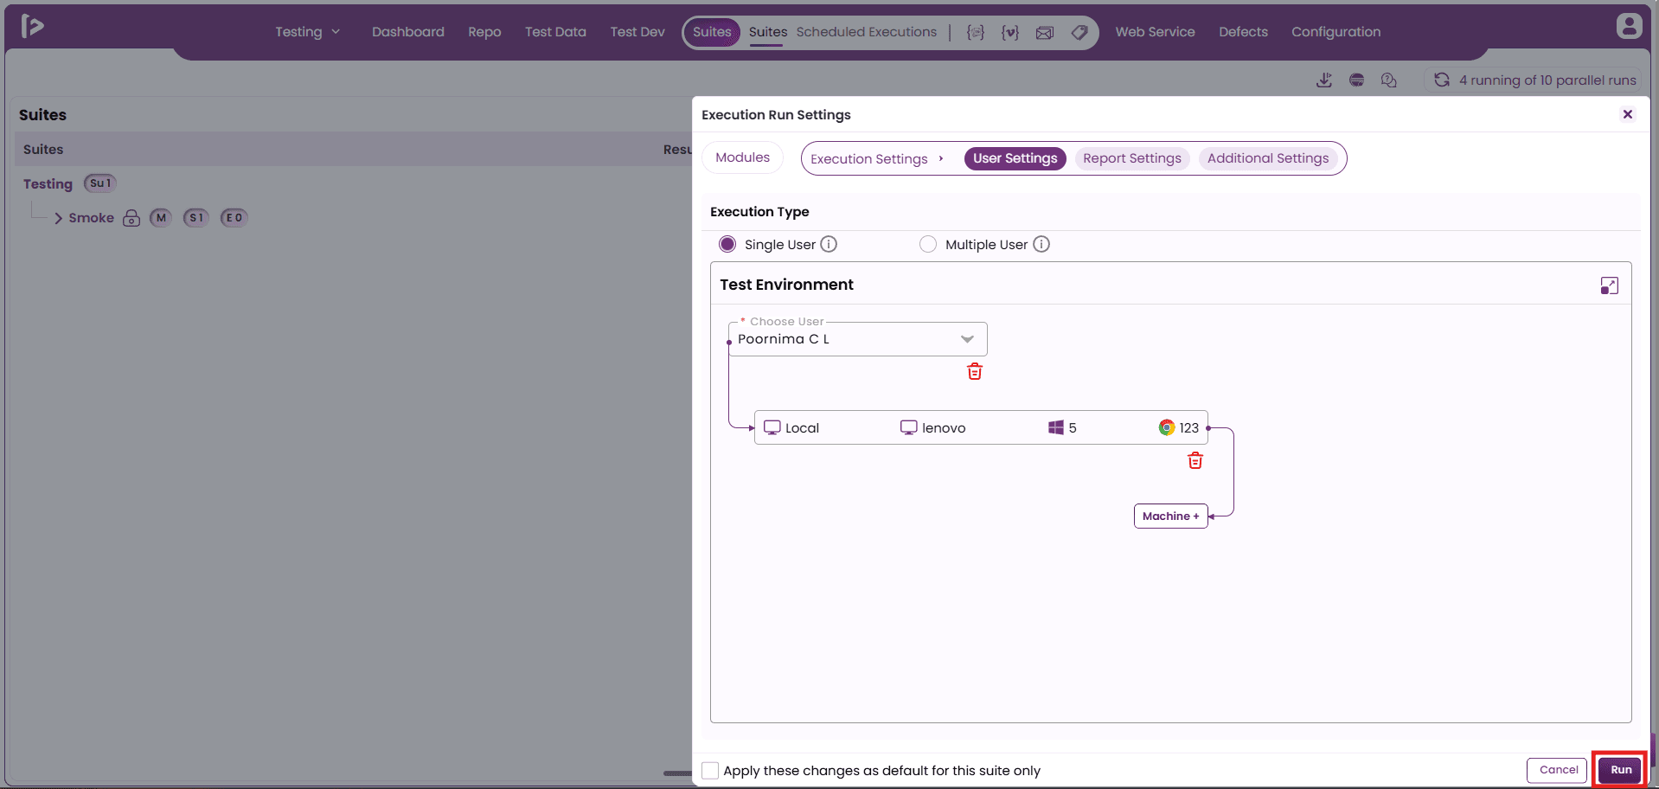
Task: Open the curly-brace variable icon in navbar
Action: coord(1009,32)
